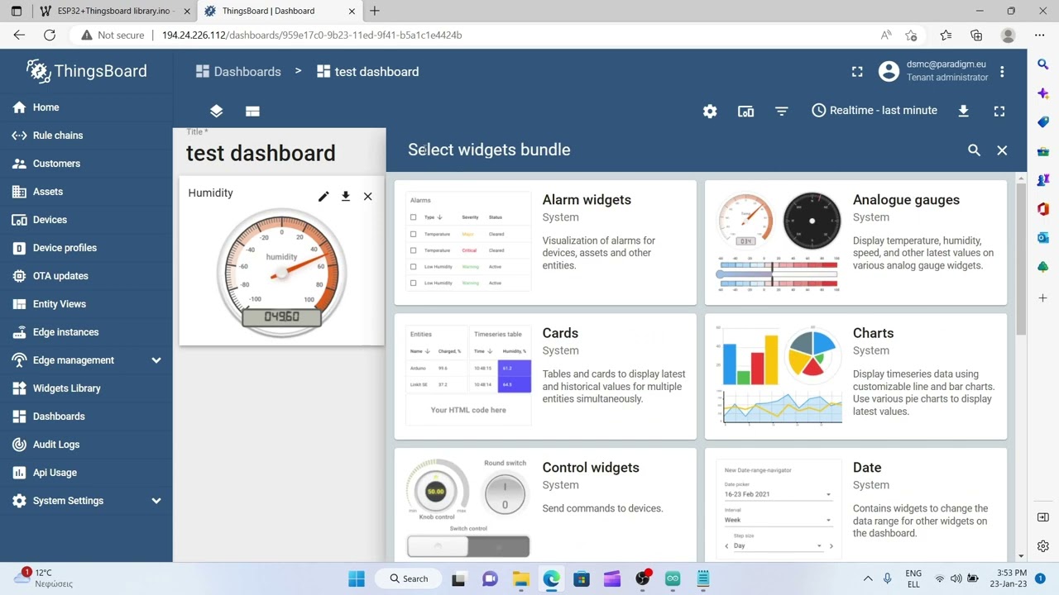Reload the page

pos(50,36)
